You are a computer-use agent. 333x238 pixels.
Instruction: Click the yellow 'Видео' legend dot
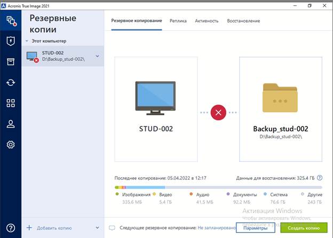[x=154, y=194]
